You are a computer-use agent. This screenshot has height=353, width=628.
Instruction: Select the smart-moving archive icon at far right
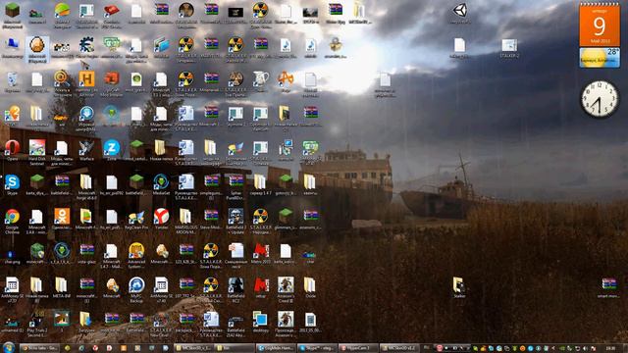[x=608, y=287]
